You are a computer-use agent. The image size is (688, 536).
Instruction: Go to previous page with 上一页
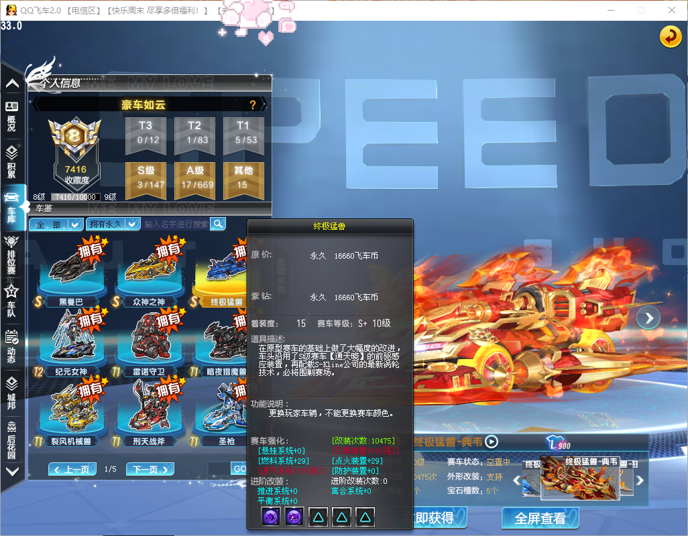pyautogui.click(x=72, y=470)
